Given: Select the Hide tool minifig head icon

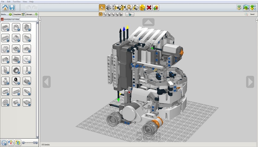Looking at the screenshot, I should (142, 8).
